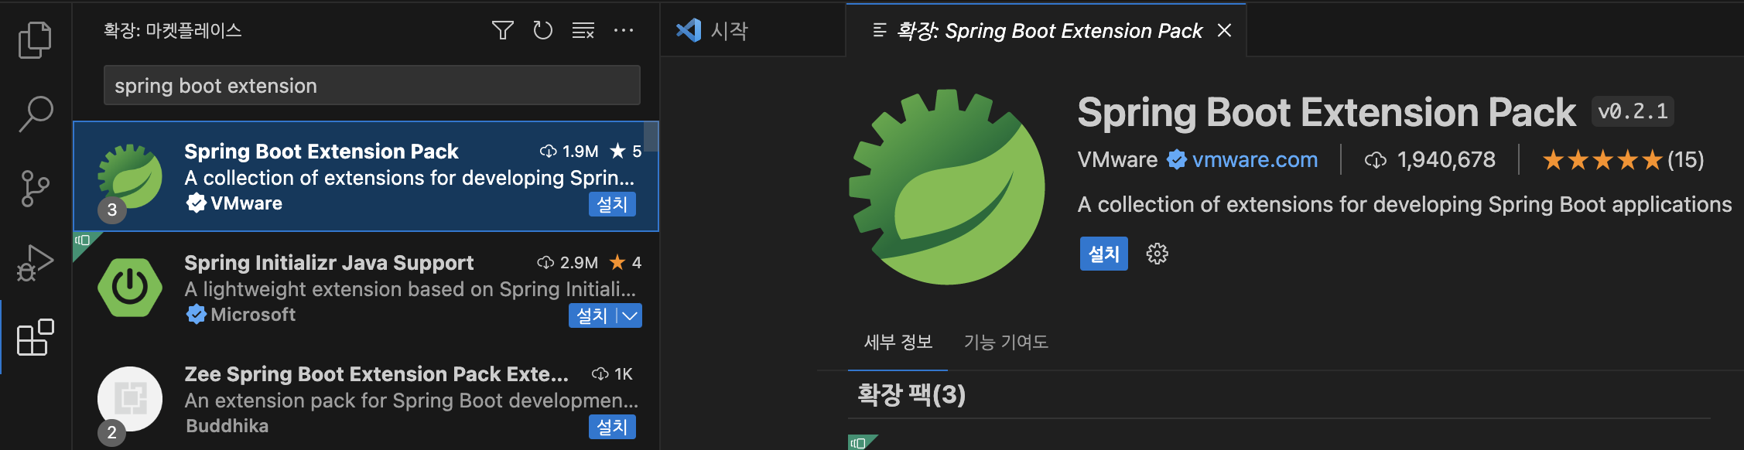Screen dimensions: 1744x450
Task: Switch to the 세부 정보 tab
Action: pos(898,342)
